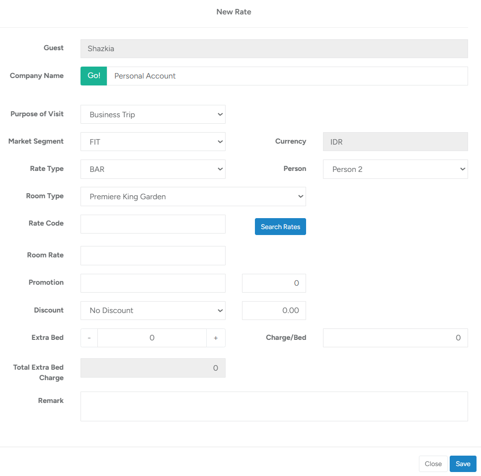Viewport: 481px width, 476px height.
Task: Click inside the Remark text area
Action: click(274, 406)
